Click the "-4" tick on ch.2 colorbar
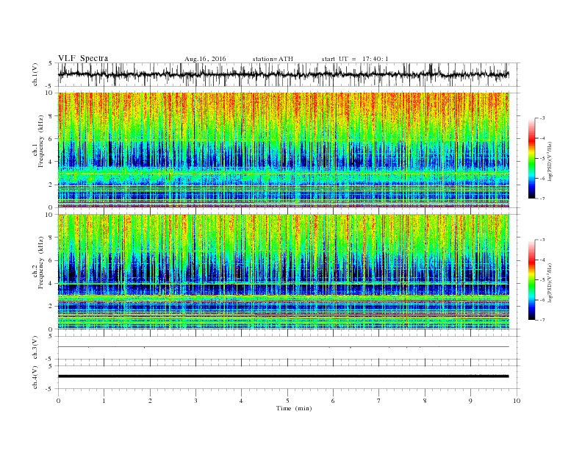 point(542,260)
